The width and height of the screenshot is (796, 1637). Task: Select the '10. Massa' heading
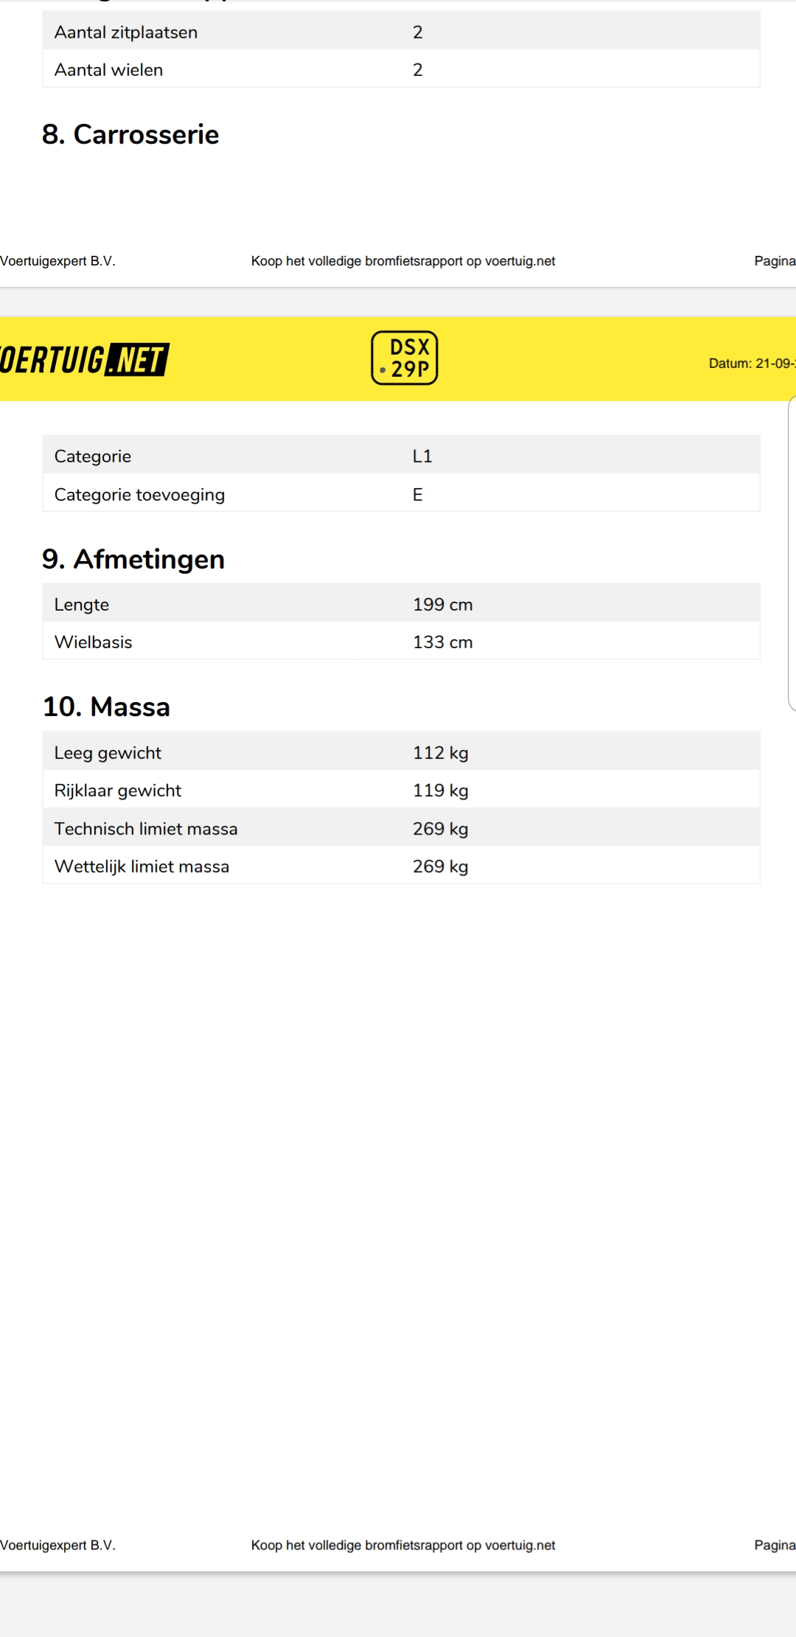click(x=106, y=706)
